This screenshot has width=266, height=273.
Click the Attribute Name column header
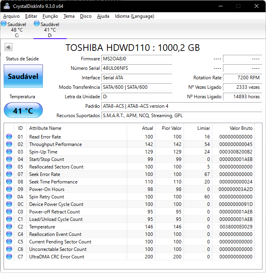(x=77, y=128)
